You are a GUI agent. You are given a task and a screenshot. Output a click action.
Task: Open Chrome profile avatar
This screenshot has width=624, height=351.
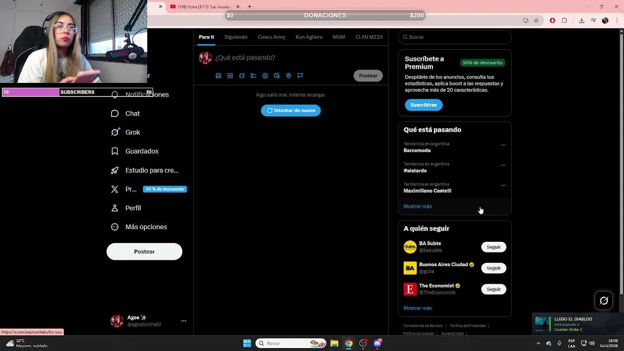point(605,20)
